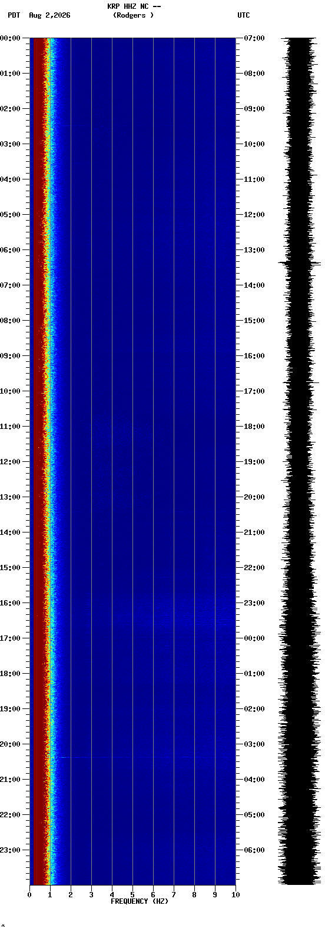325x932 pixels.
Task: Click the UTC '19:00' time label
Action: click(254, 462)
